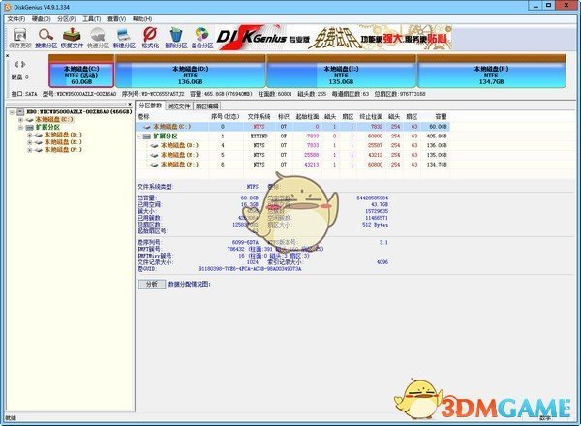Expand the 本地磁盘(D:) tree node
Screen dimensions: 581x426
click(30, 135)
